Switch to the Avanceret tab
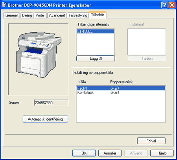Image resolution: width=177 pixels, height=160 pixels. [x=57, y=15]
